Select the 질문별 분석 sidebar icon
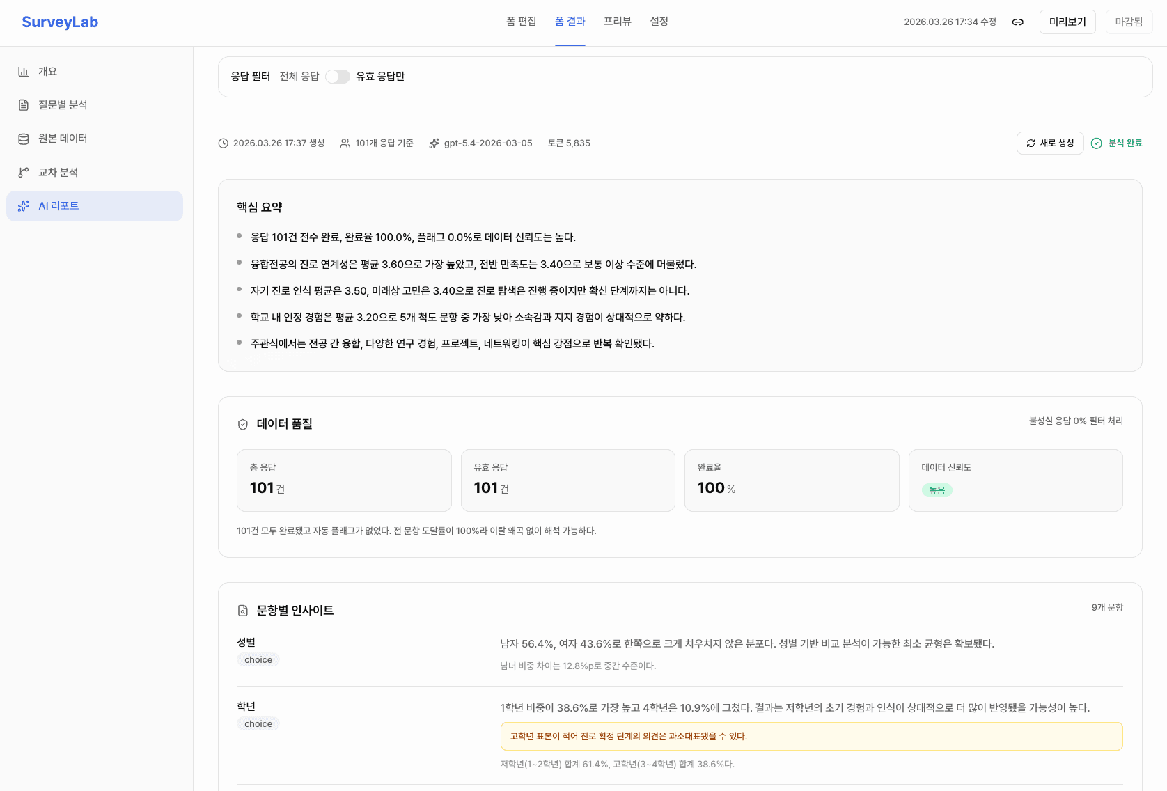Screen dimensions: 1167x791 point(23,104)
